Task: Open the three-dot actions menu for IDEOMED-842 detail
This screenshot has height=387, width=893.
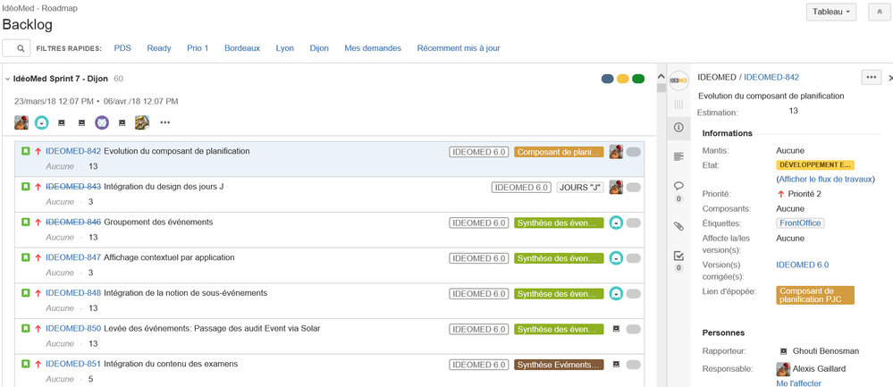Action: click(871, 78)
